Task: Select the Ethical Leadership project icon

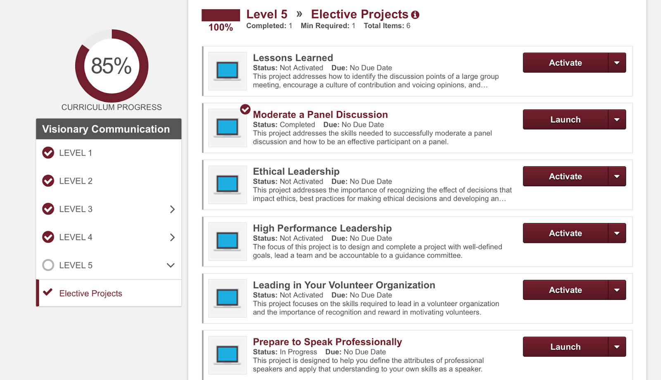Action: (227, 185)
